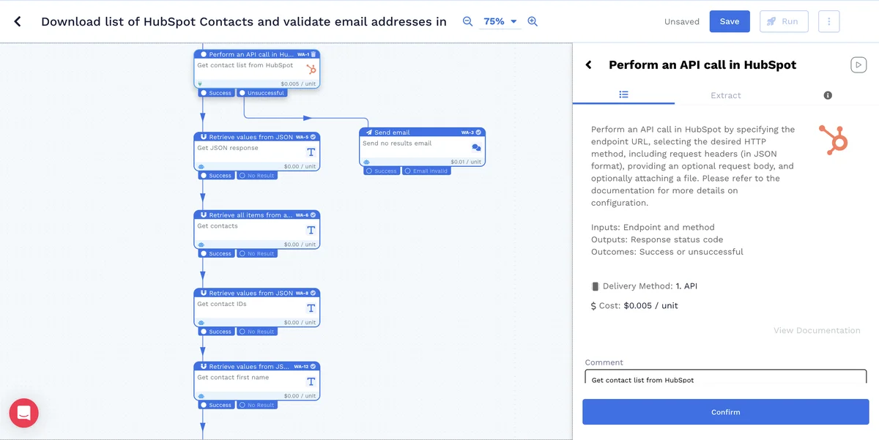Select No Result outcome of WA-5 node
The width and height of the screenshot is (879, 440).
tap(257, 176)
